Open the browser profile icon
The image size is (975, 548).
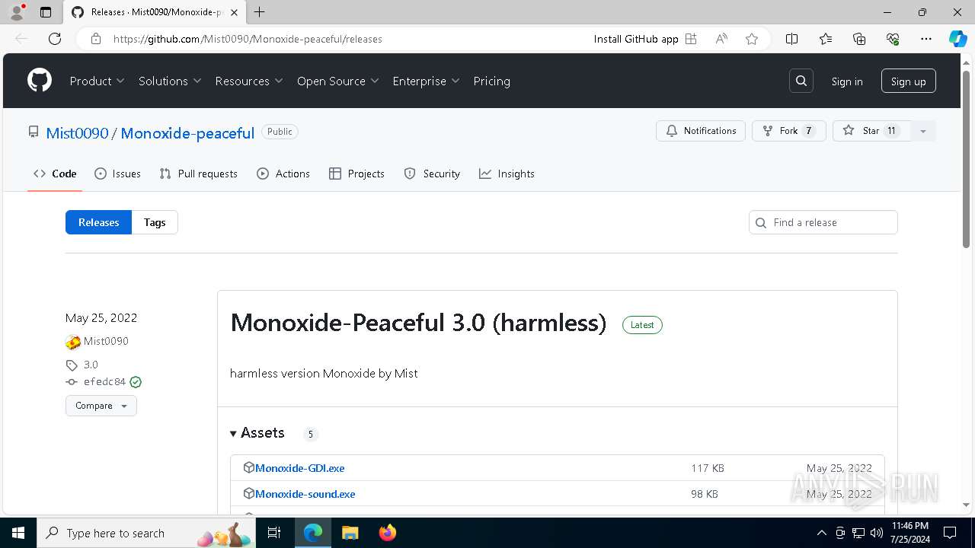[17, 12]
